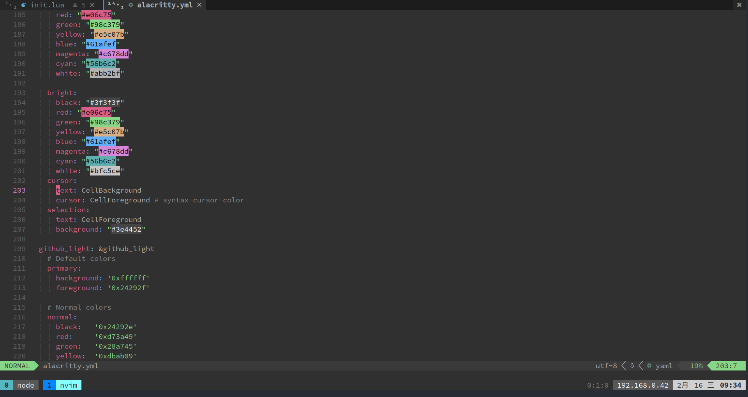Click the 19% scroll percentage indicator
Image resolution: width=748 pixels, height=397 pixels.
[x=697, y=366]
